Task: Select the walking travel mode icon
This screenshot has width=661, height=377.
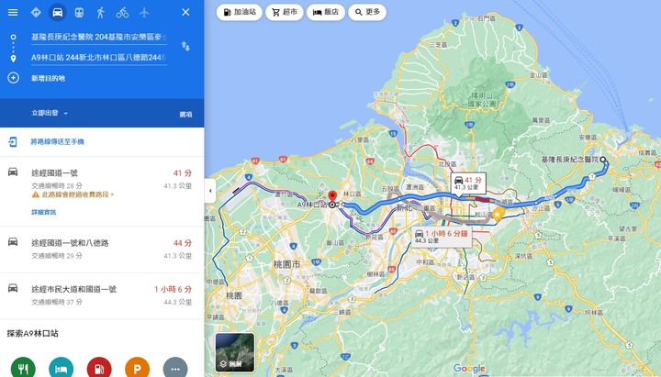Action: 101,13
